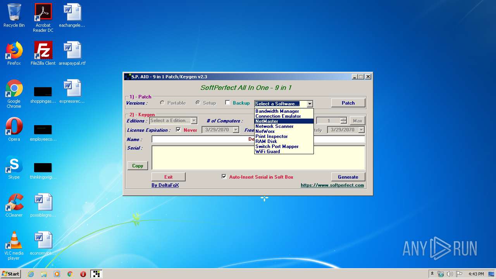The image size is (496, 279).
Task: Open Chrome from the taskbar
Action: [x=70, y=274]
